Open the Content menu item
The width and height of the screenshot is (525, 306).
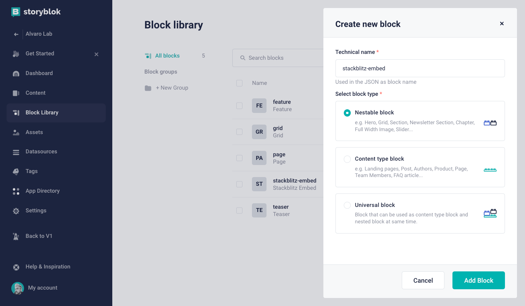point(35,93)
